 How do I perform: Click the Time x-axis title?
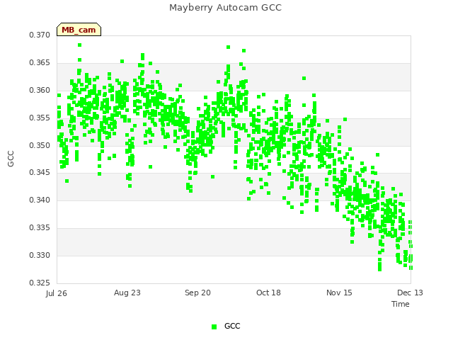tap(401, 304)
